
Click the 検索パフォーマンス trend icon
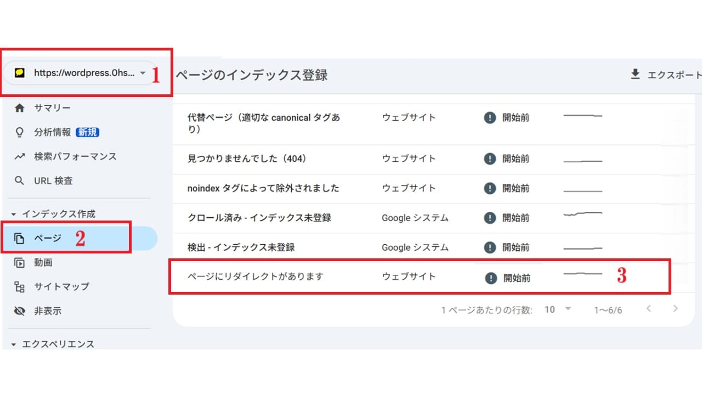tap(20, 156)
